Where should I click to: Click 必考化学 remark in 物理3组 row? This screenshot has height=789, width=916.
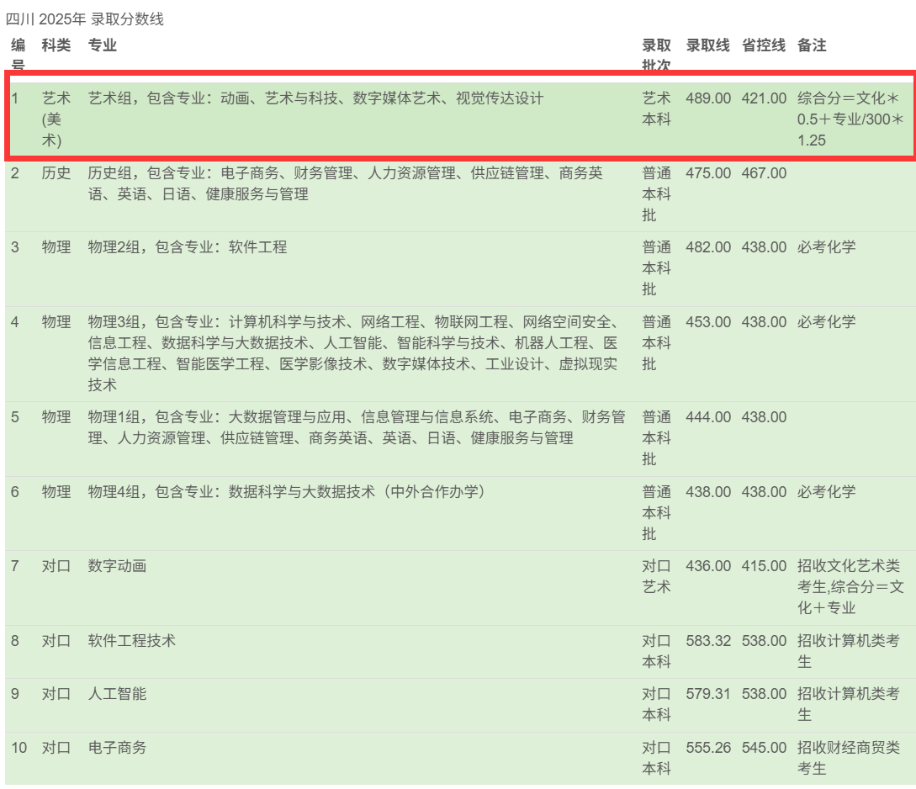tap(827, 322)
